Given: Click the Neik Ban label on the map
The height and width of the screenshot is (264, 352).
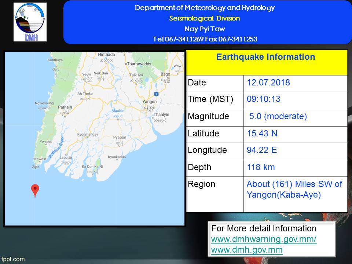Looking at the screenshot, I should point(101,73).
